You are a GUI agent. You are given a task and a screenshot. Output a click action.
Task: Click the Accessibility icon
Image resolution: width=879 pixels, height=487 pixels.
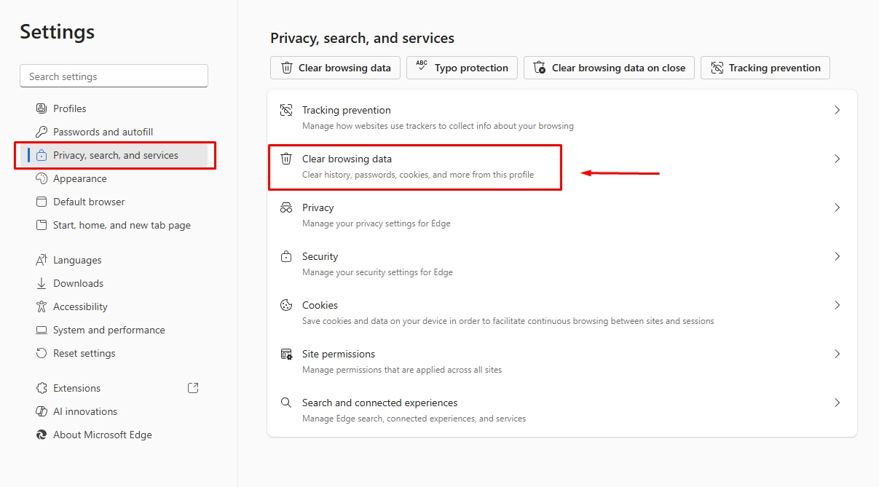click(x=40, y=306)
